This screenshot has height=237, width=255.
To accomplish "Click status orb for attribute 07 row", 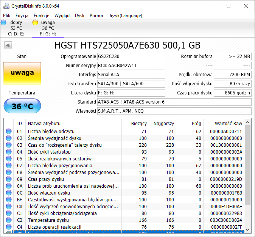I will (x=9, y=165).
